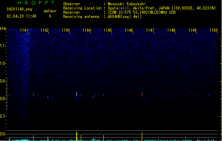This screenshot has height=141, width=222.
Task: Click the 1.0 kHz frequency label
Action: pos(3,63)
